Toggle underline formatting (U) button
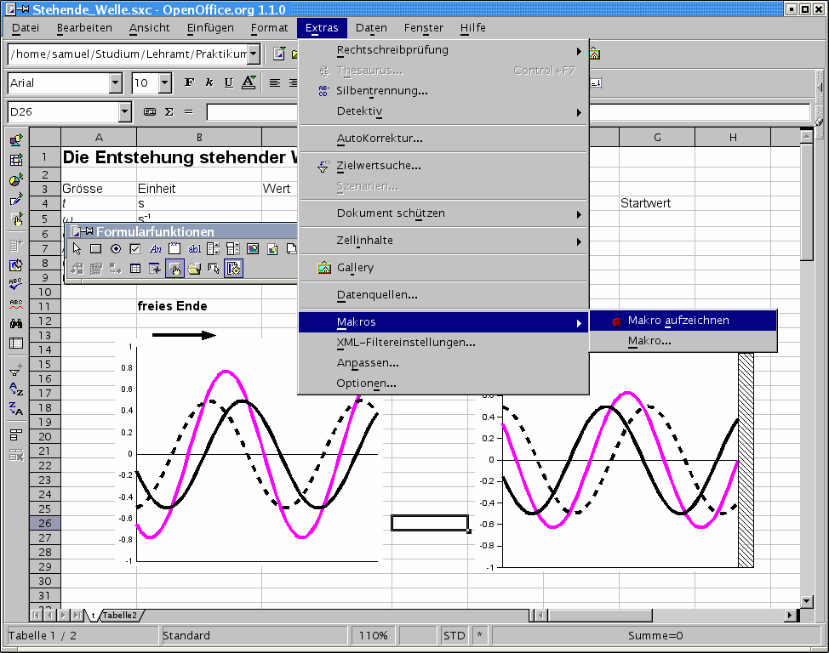The image size is (829, 653). tap(228, 82)
